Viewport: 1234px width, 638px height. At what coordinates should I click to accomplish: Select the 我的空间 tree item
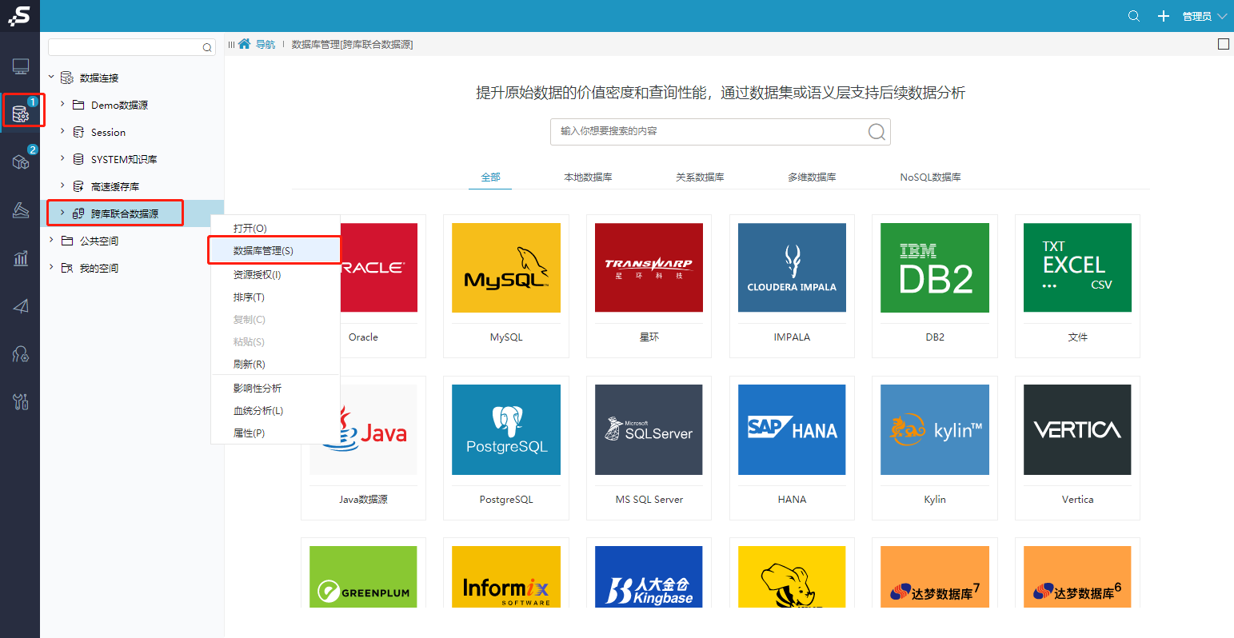click(x=99, y=269)
